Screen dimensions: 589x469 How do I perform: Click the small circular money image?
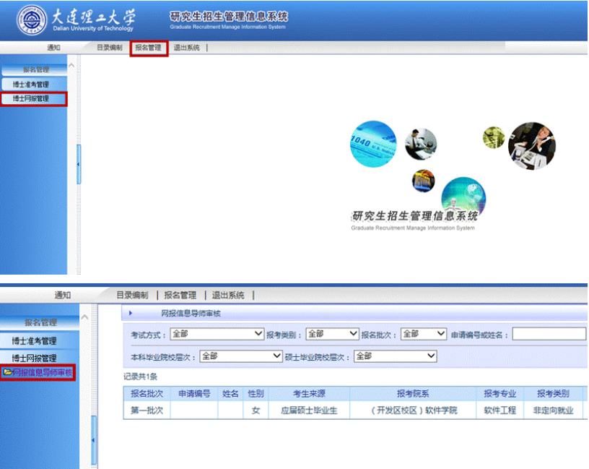point(494,137)
